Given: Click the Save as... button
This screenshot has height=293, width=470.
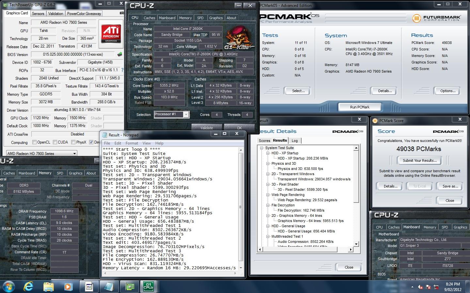Looking at the screenshot, I should (x=450, y=186).
